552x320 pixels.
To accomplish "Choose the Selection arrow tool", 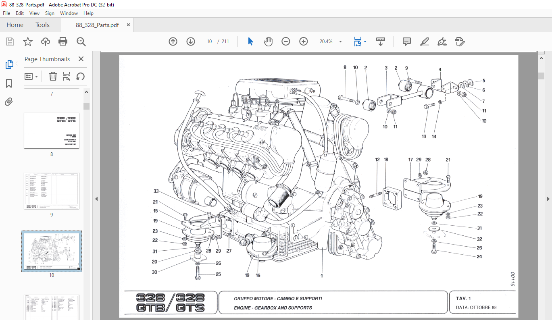I will [x=250, y=42].
